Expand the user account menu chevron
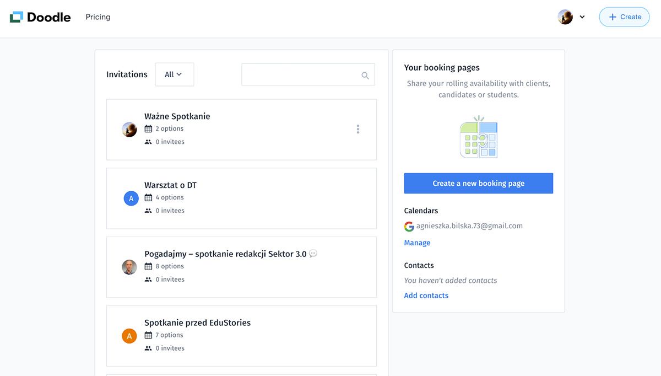 pos(582,17)
